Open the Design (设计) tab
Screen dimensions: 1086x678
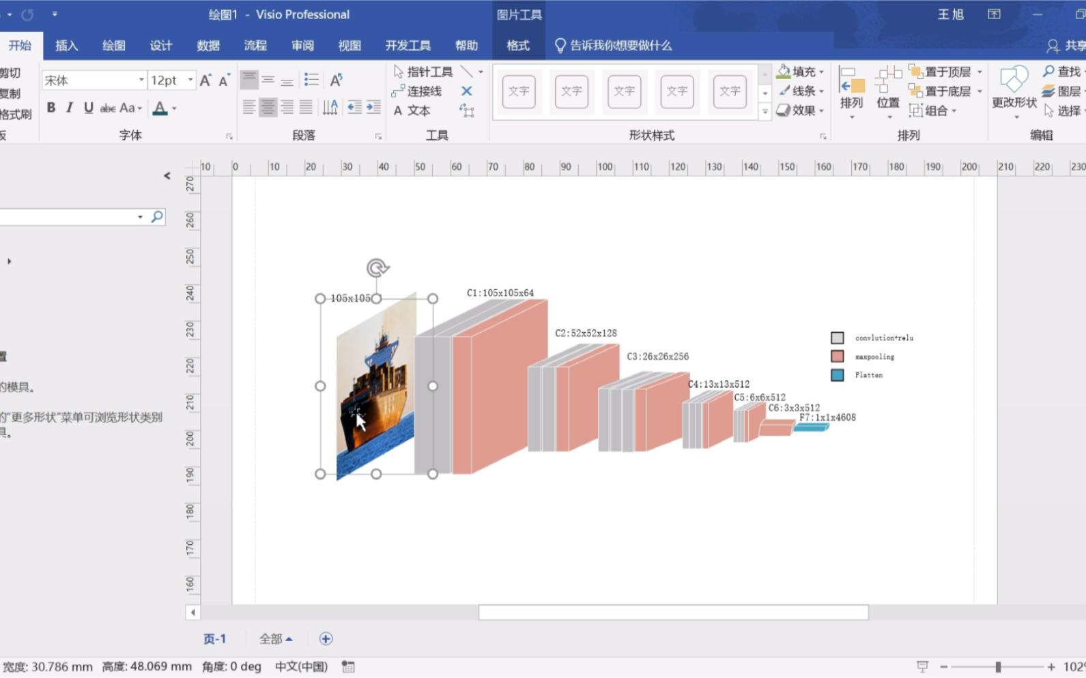click(x=161, y=46)
